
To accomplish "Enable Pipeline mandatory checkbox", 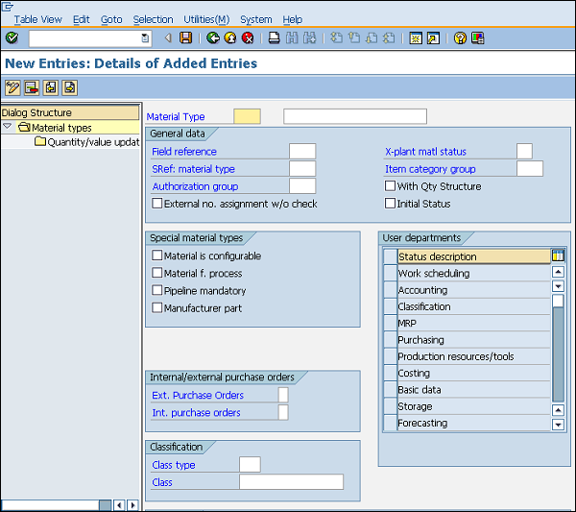I will (157, 290).
